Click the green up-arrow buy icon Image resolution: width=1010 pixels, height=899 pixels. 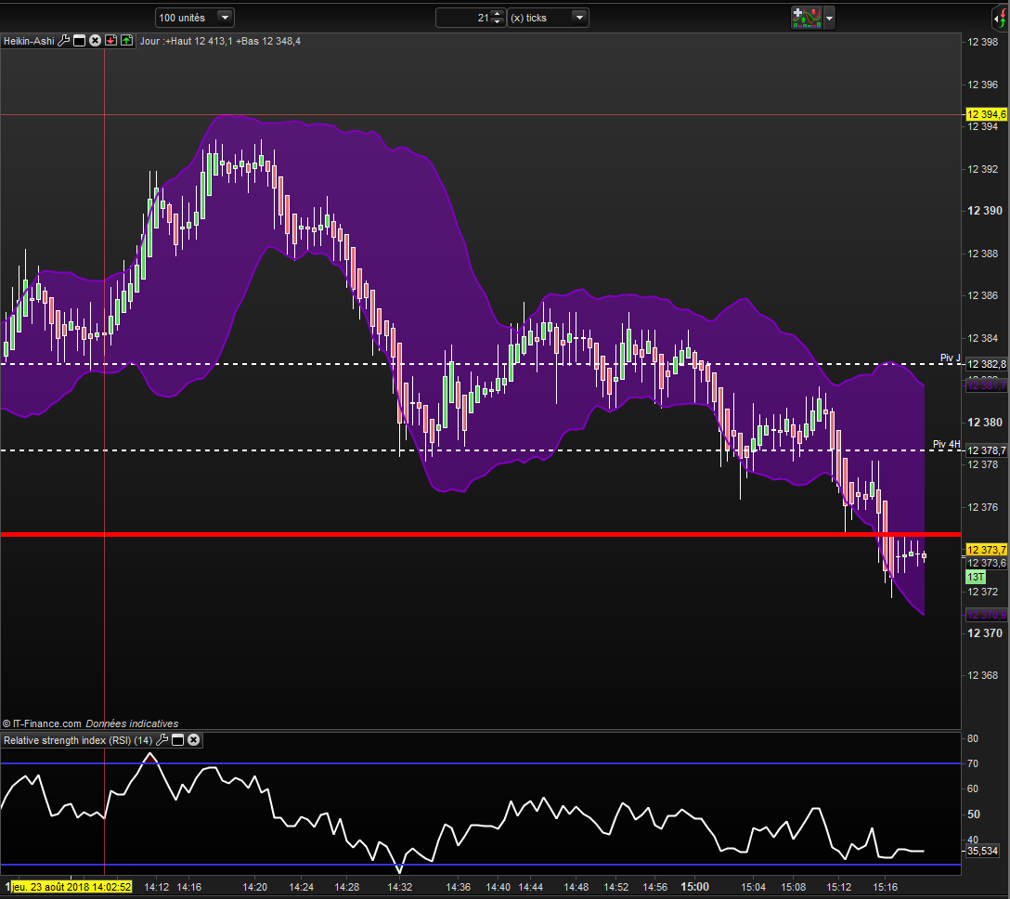tap(125, 41)
